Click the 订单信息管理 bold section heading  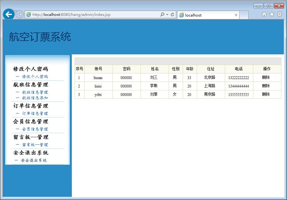(x=31, y=106)
